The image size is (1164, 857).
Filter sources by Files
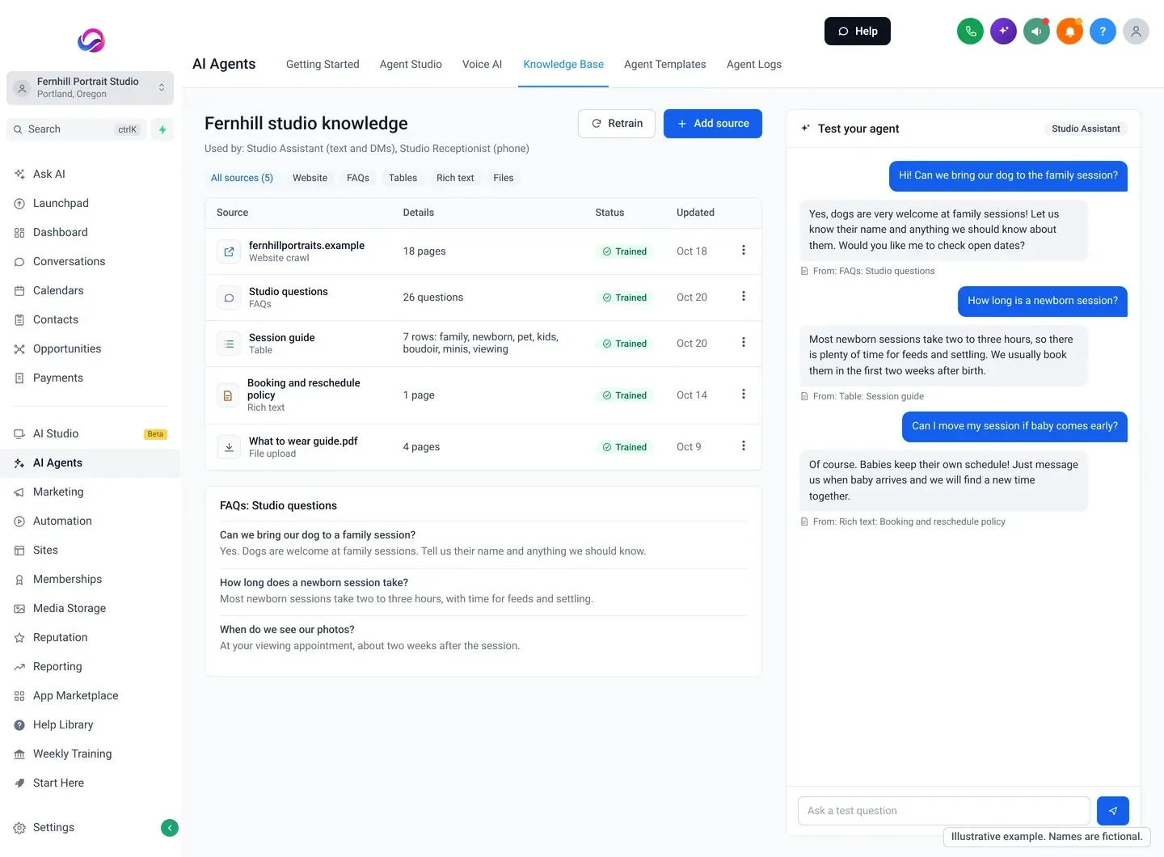point(504,178)
